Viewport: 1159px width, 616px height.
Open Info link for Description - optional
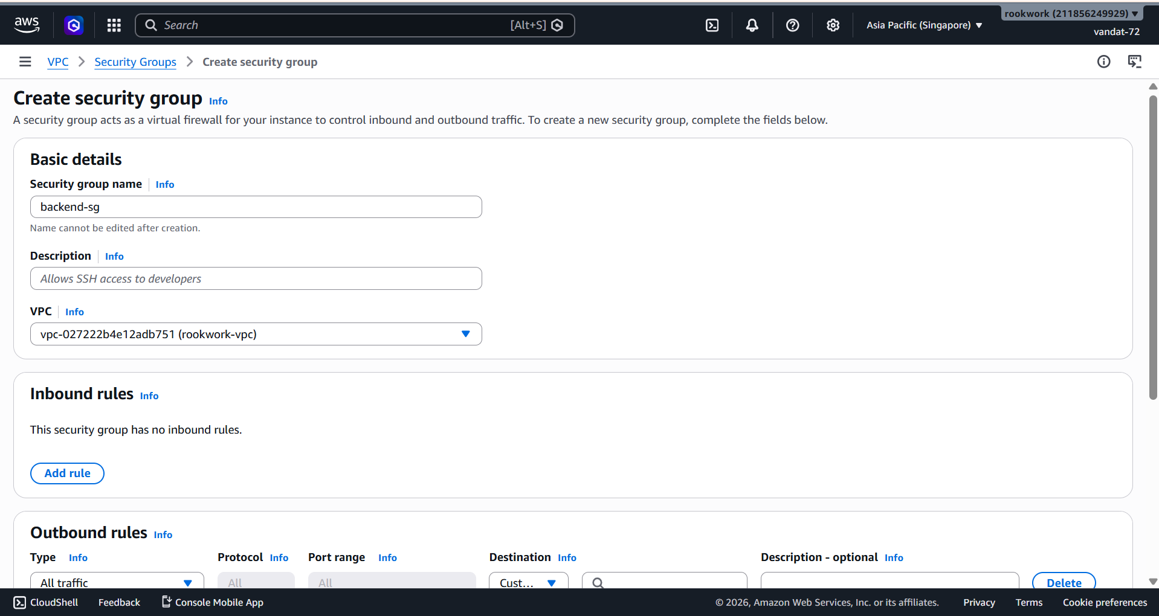(x=894, y=557)
